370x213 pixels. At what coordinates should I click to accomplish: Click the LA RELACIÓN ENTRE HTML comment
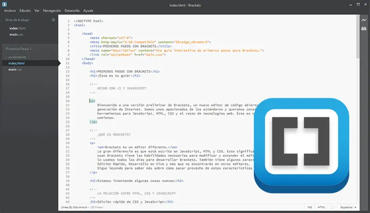(x=136, y=194)
